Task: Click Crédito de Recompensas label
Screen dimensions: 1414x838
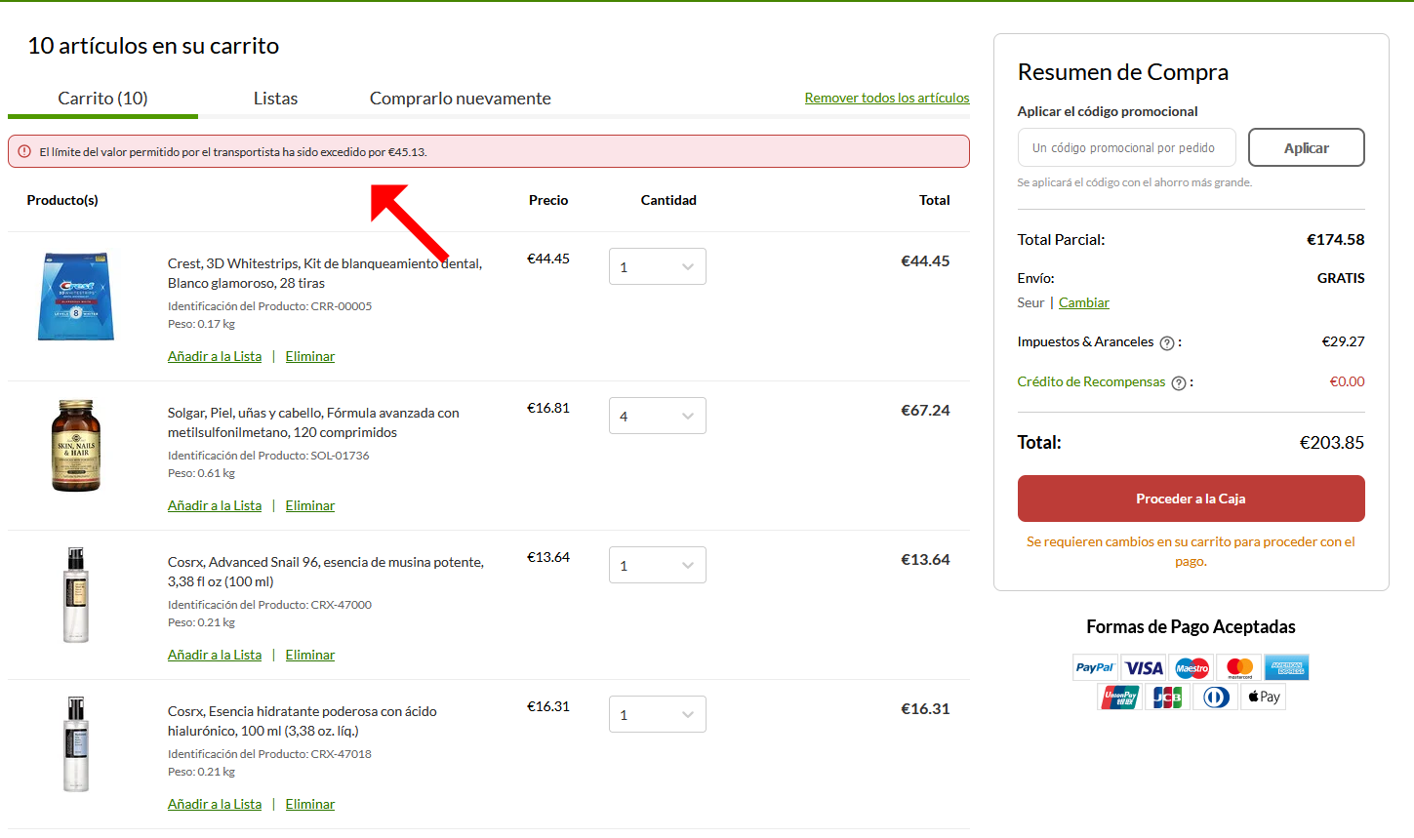Action: click(x=1091, y=381)
